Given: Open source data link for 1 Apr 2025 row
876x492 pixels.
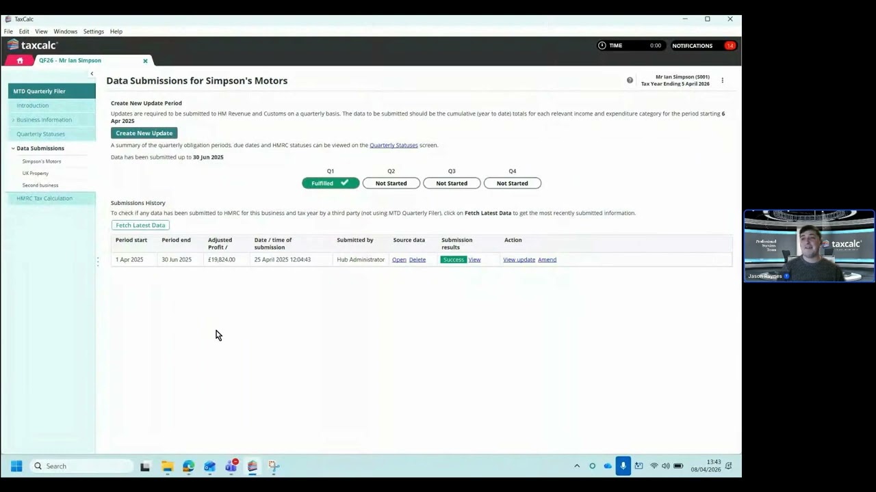Looking at the screenshot, I should (399, 260).
